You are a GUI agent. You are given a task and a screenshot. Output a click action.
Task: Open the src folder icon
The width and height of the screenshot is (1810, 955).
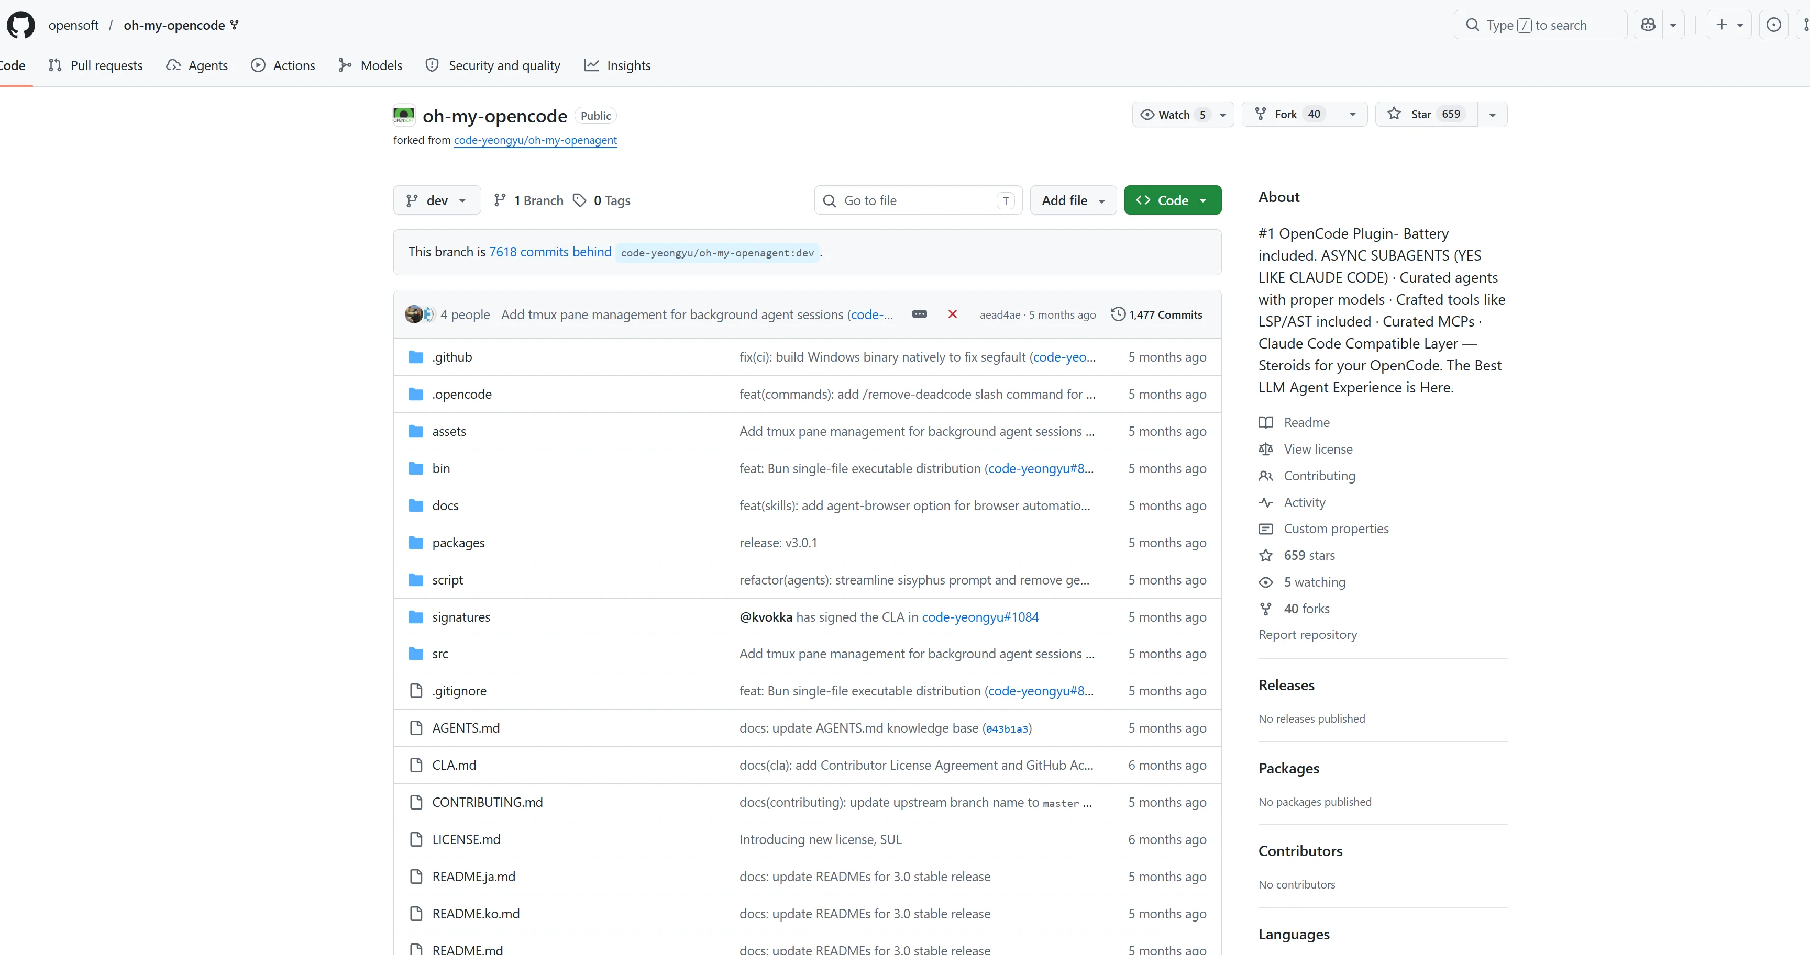tap(416, 654)
